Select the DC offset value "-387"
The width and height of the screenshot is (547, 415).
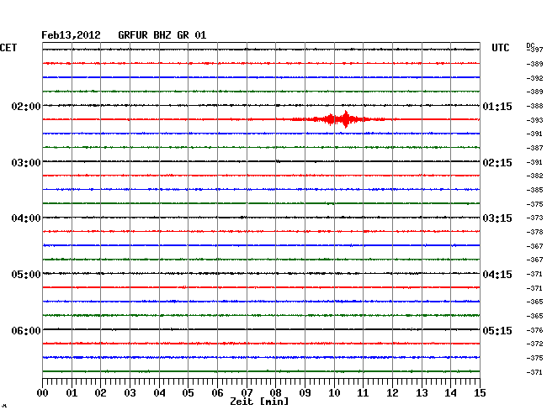coord(534,148)
